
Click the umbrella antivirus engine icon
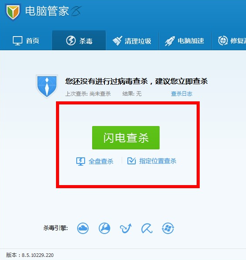147,228
